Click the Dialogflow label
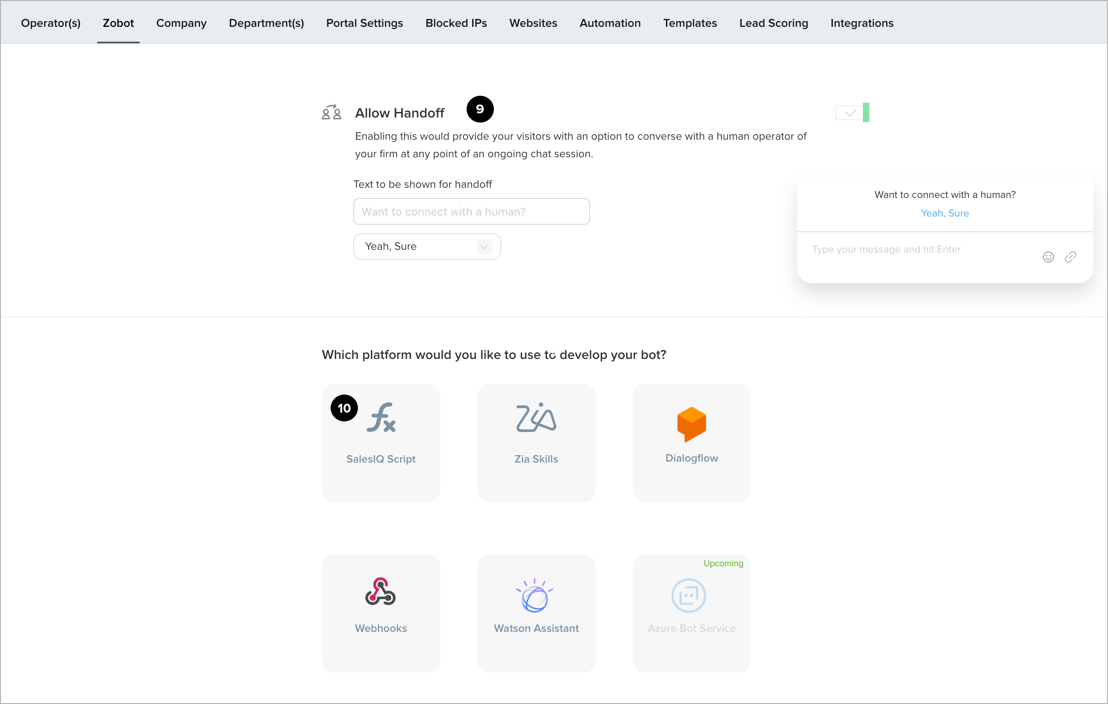Viewport: 1108px width, 704px height. (x=692, y=458)
